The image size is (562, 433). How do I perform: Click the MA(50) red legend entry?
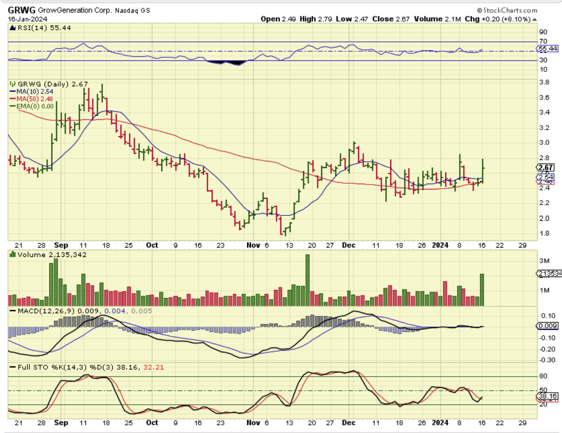tap(31, 99)
